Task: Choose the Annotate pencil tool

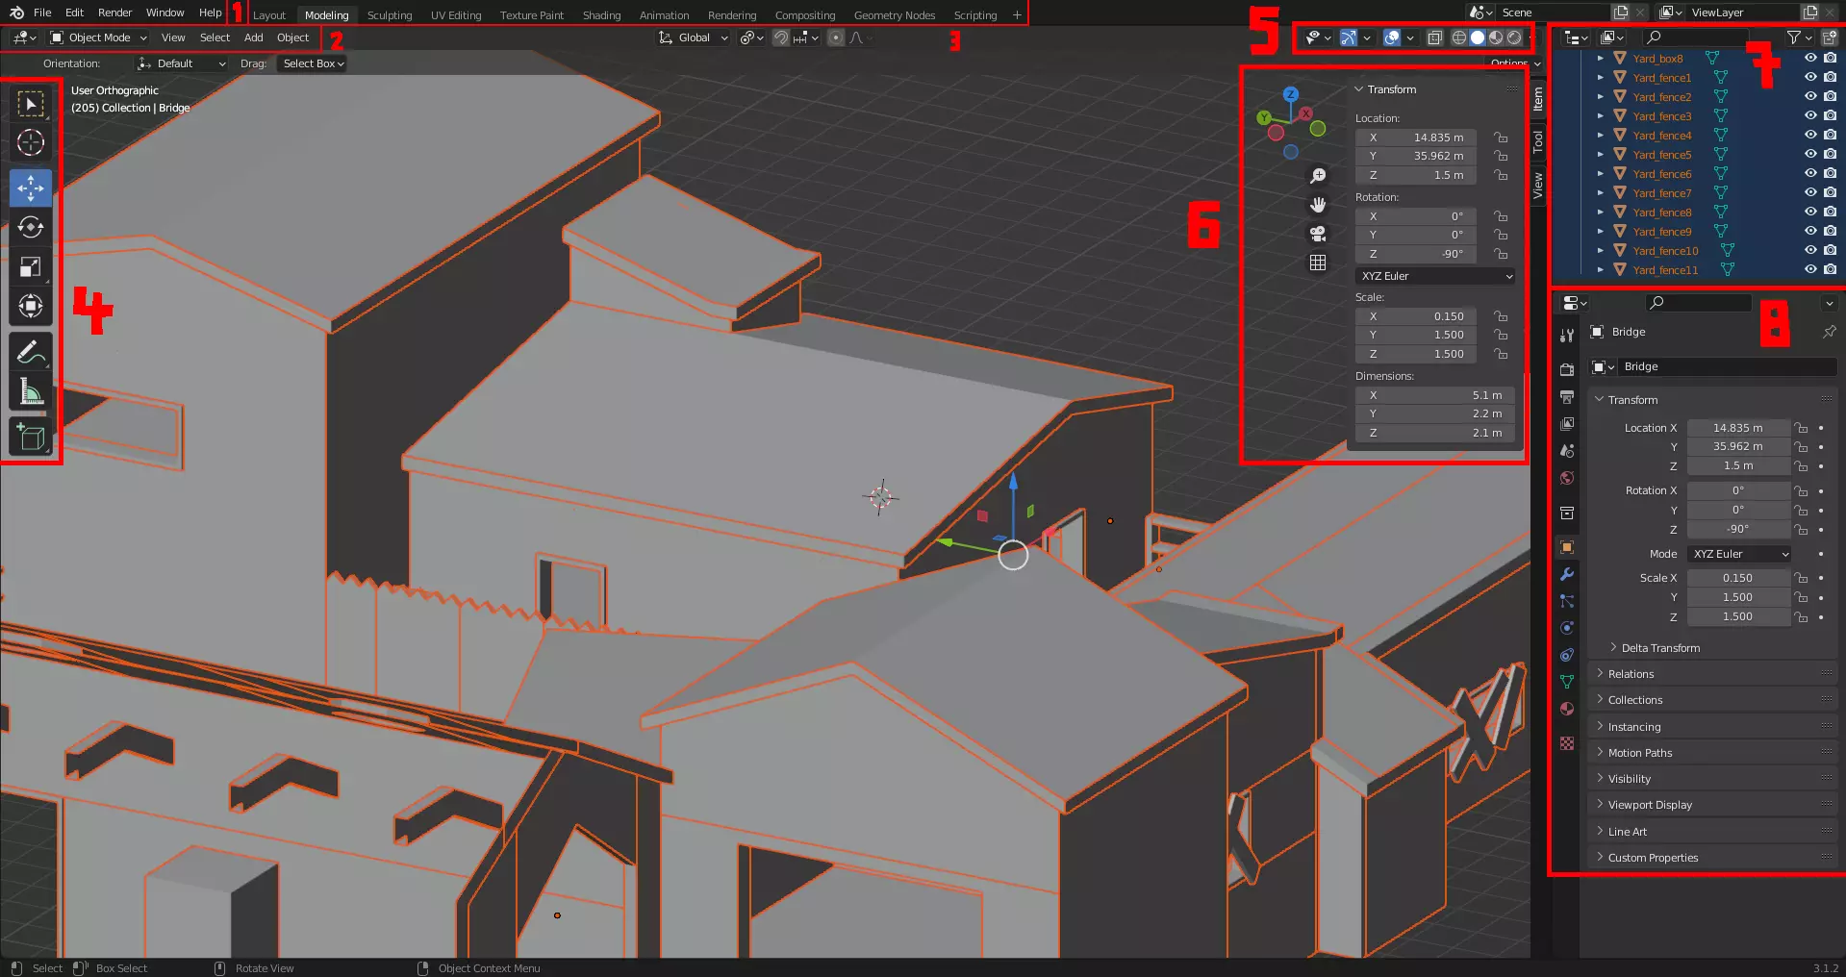Action: (31, 352)
